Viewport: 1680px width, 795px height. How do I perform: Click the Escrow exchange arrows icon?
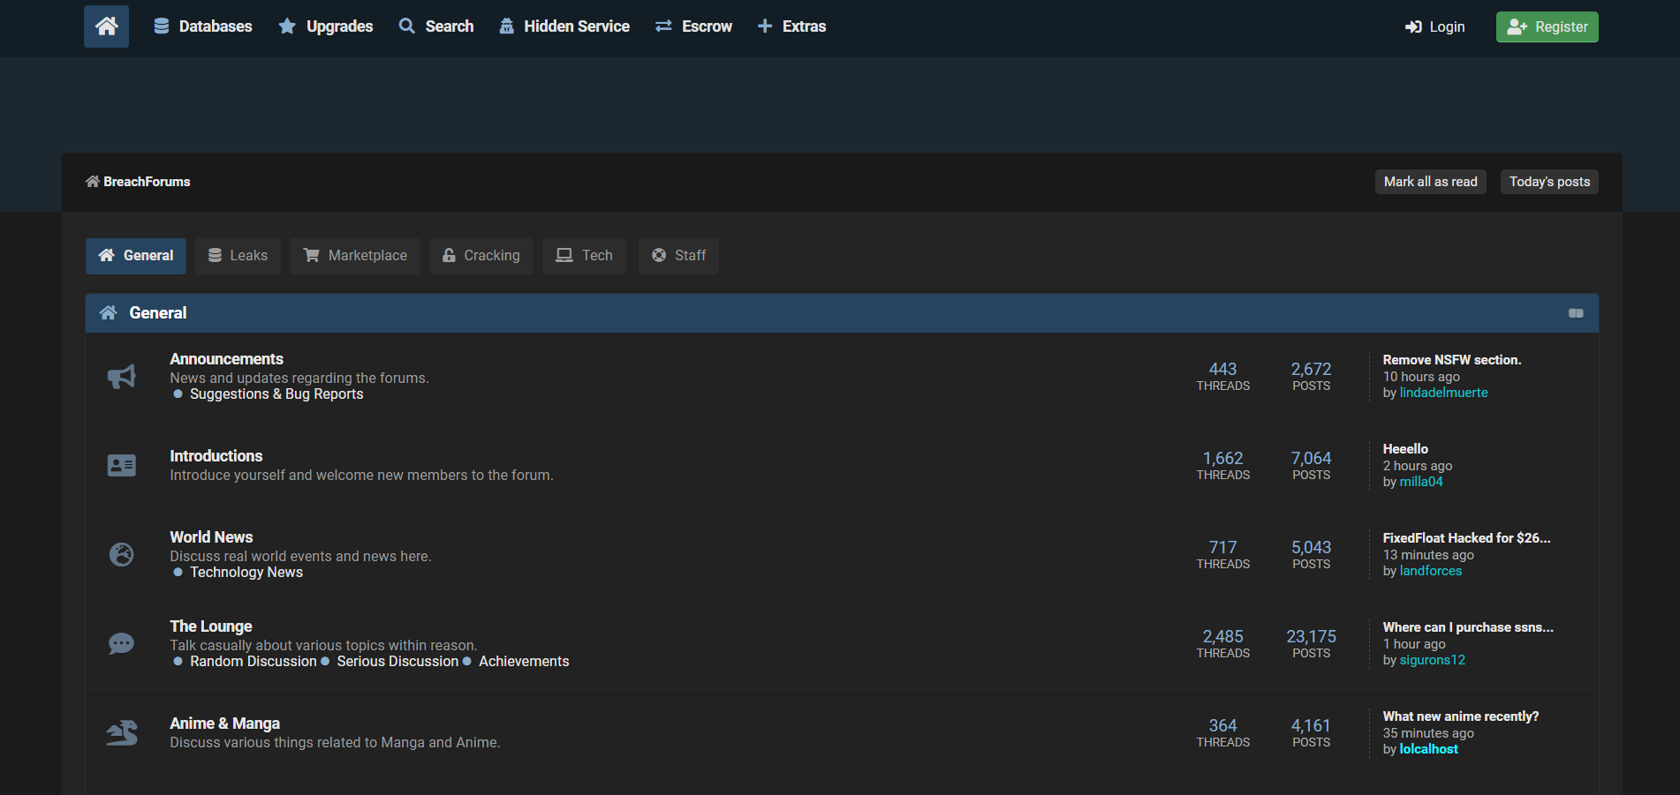tap(664, 26)
